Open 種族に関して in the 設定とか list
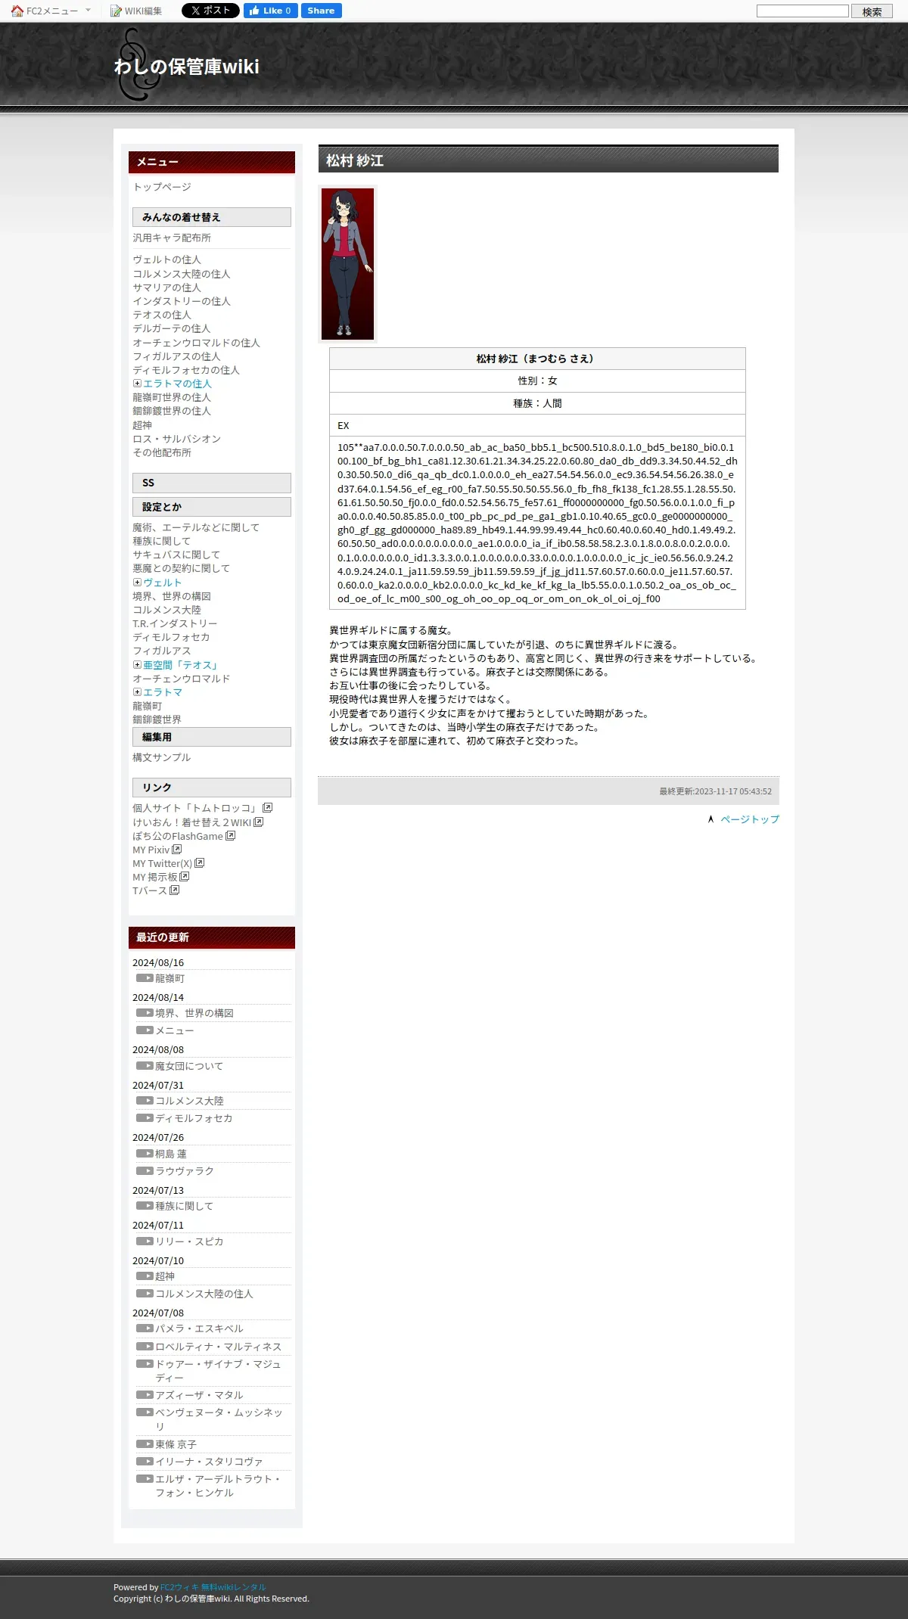The width and height of the screenshot is (908, 1619). point(162,541)
